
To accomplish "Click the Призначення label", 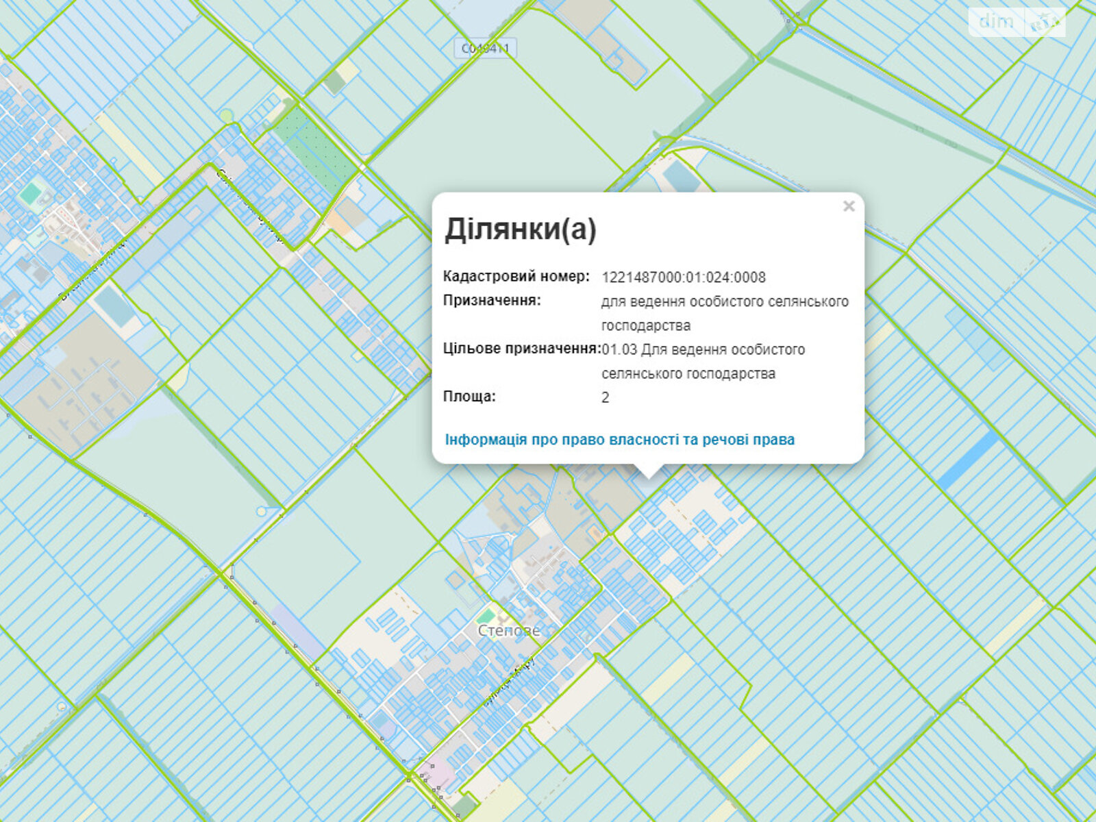I will point(492,300).
